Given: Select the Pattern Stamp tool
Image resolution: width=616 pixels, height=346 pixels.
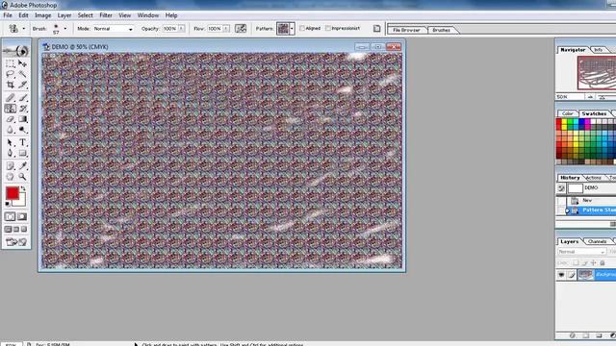Looking at the screenshot, I should 11,109.
